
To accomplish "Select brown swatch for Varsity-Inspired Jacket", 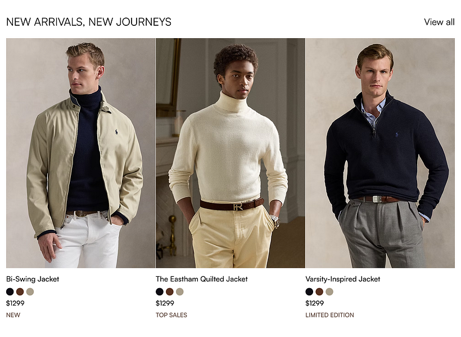I will pos(319,292).
